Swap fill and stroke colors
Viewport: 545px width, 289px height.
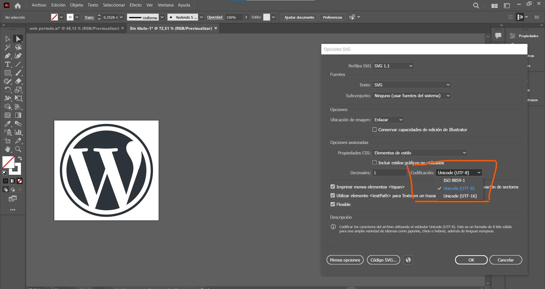pyautogui.click(x=20, y=158)
